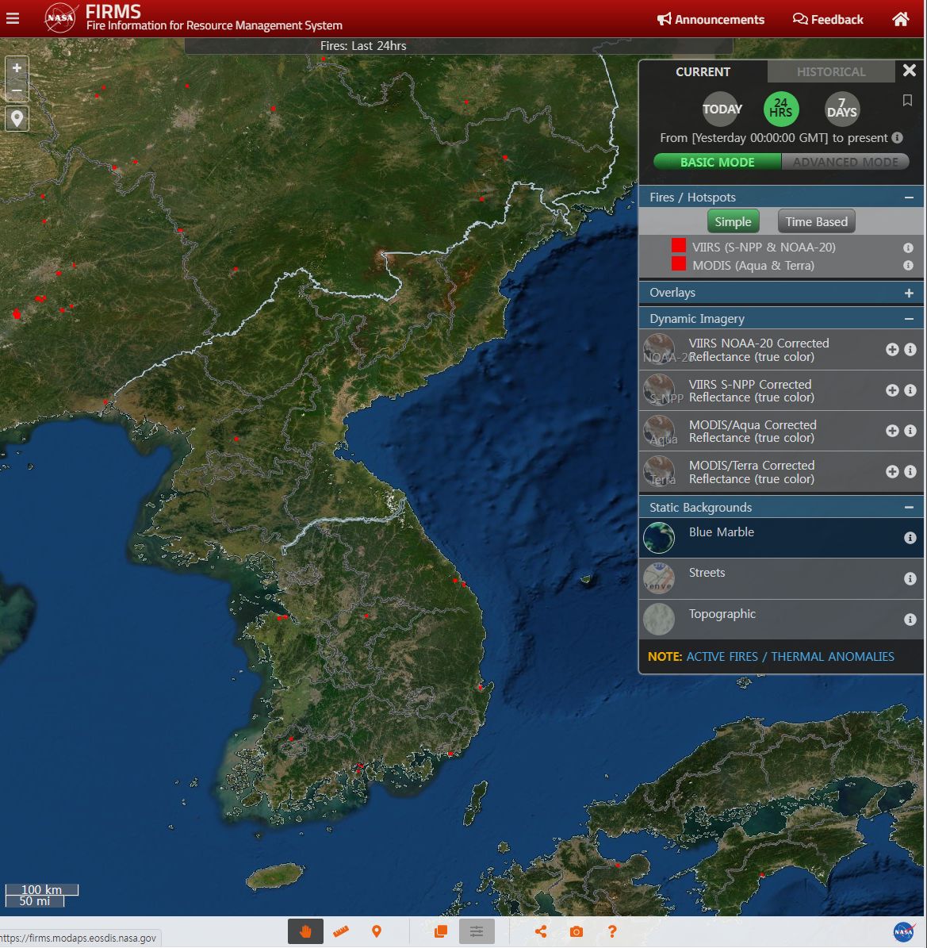This screenshot has width=927, height=948.
Task: Open info for Streets background
Action: click(x=910, y=579)
